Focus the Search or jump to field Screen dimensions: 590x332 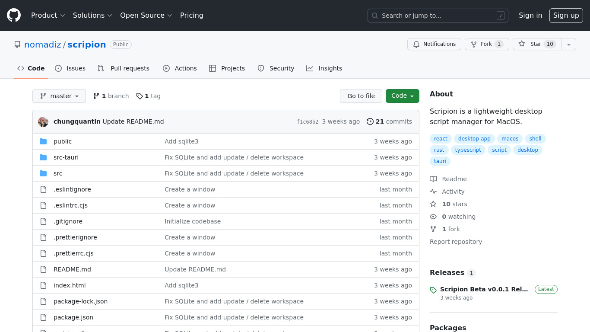(438, 16)
